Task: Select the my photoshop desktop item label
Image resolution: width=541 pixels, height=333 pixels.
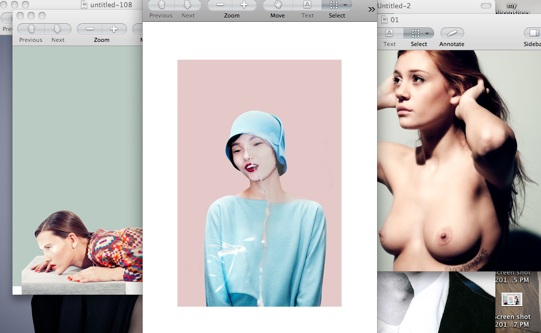Action: click(x=512, y=9)
